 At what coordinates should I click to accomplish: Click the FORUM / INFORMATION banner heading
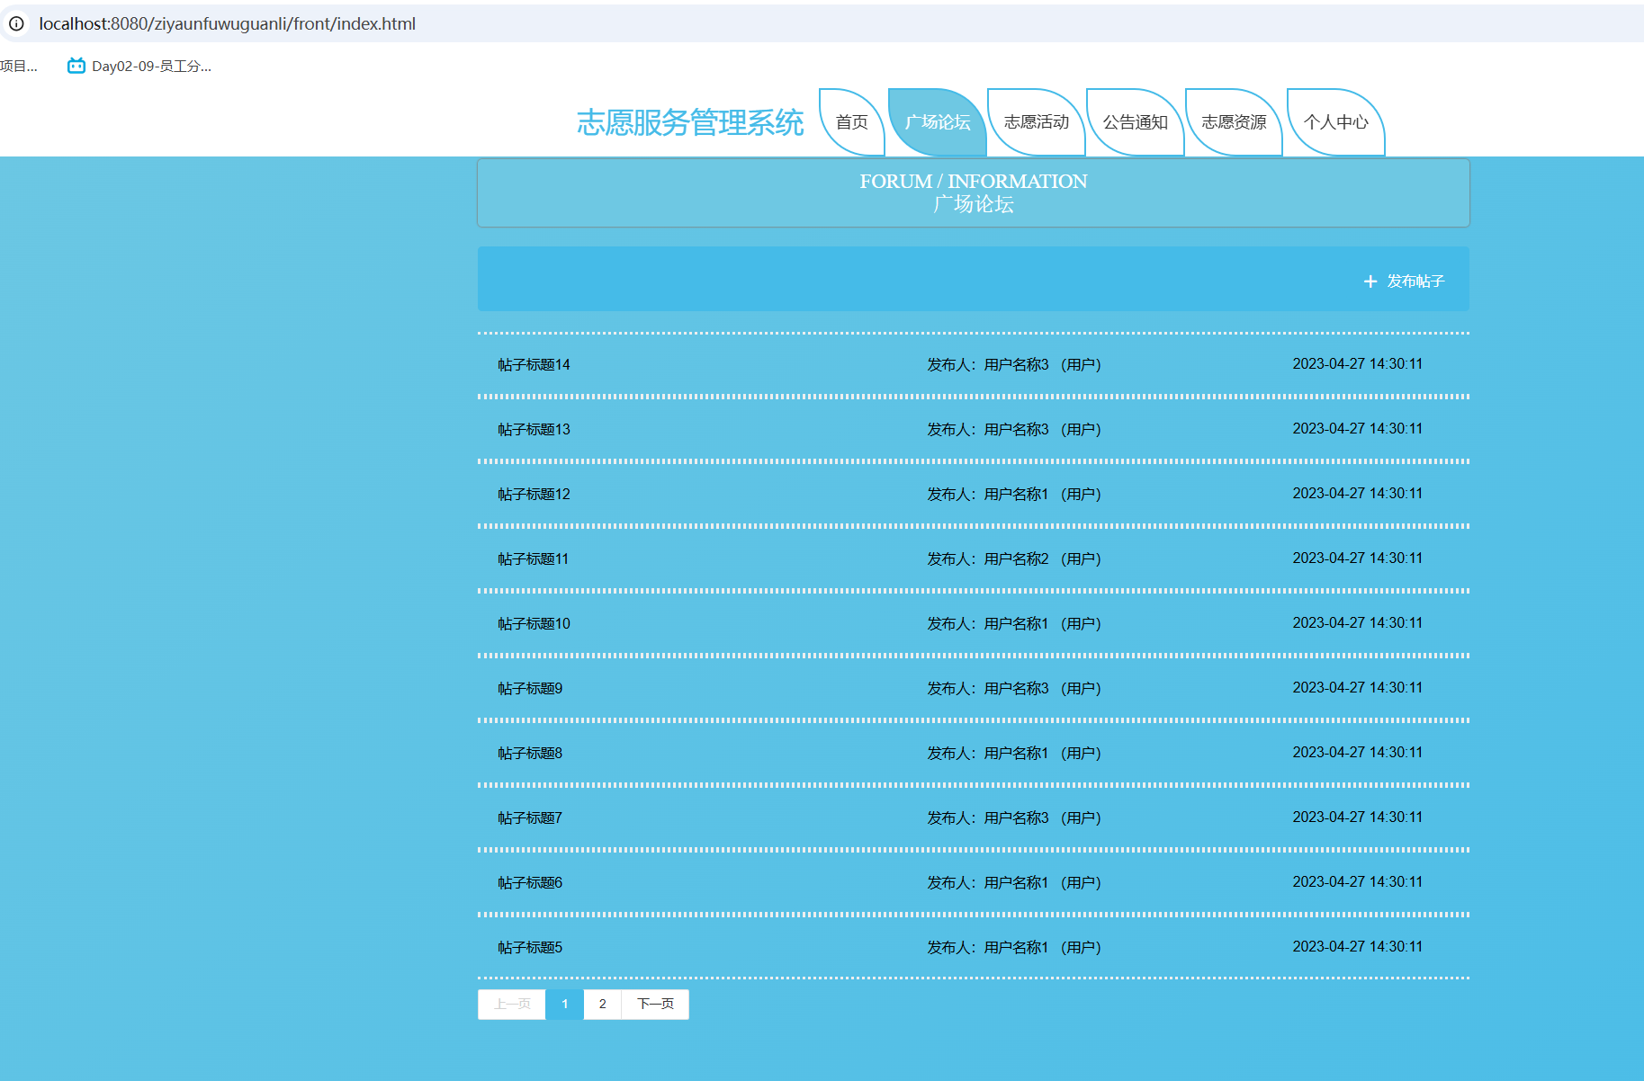(x=974, y=182)
